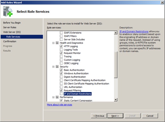Click the scrollbar up arrow
This screenshot has width=165, height=122.
click(116, 33)
